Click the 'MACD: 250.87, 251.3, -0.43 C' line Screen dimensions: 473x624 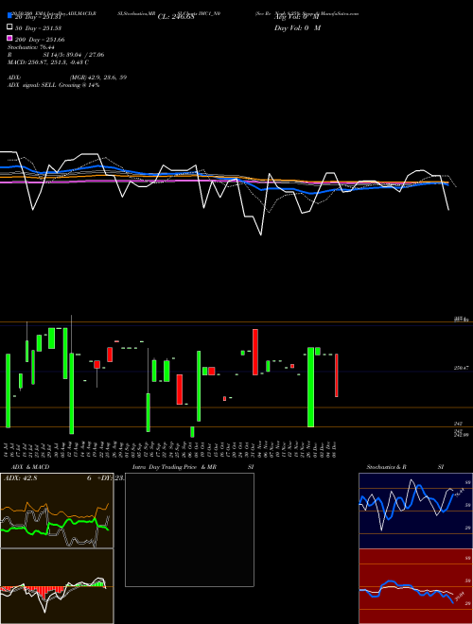pos(48,62)
